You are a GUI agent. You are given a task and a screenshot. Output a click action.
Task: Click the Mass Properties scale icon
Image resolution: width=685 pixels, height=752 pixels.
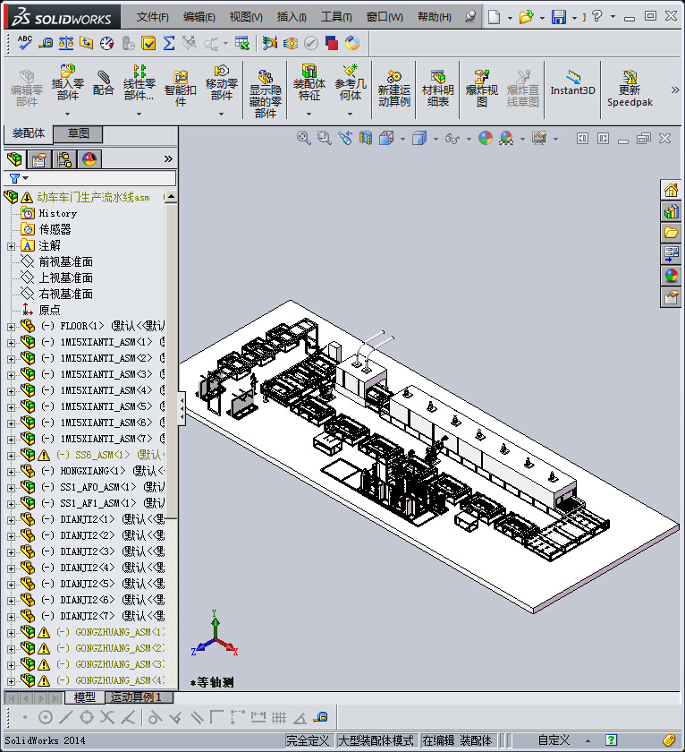65,43
